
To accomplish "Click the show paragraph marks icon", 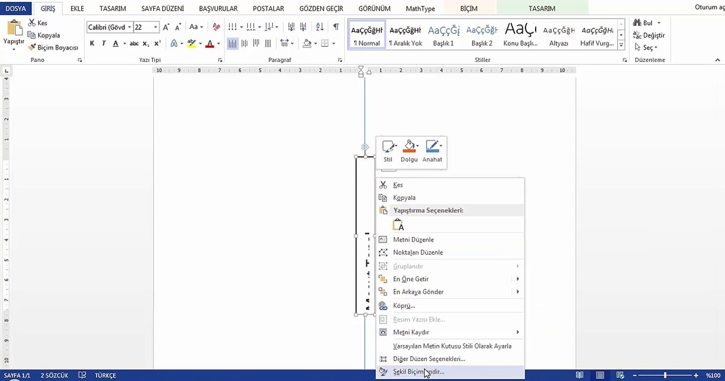I will point(336,27).
